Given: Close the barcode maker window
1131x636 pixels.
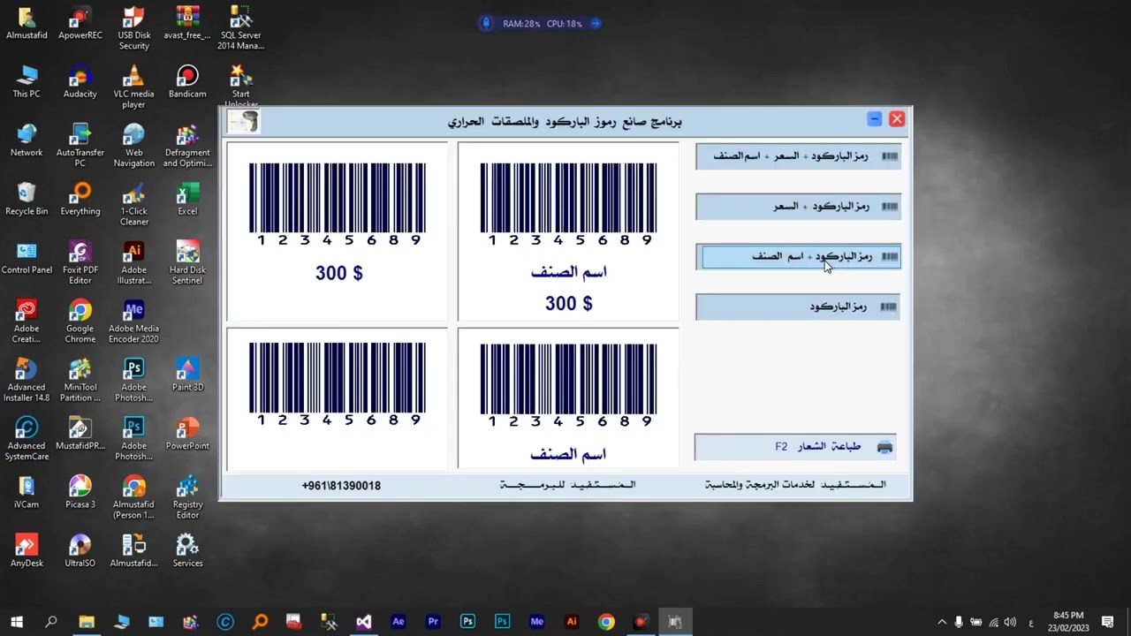Looking at the screenshot, I should click(897, 119).
